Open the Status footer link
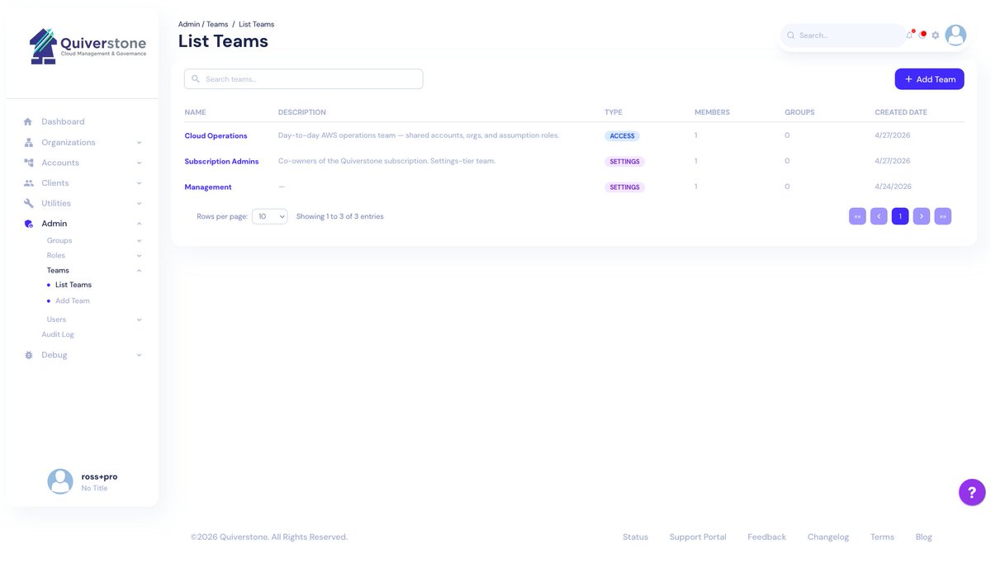The width and height of the screenshot is (991, 568). pos(635,537)
